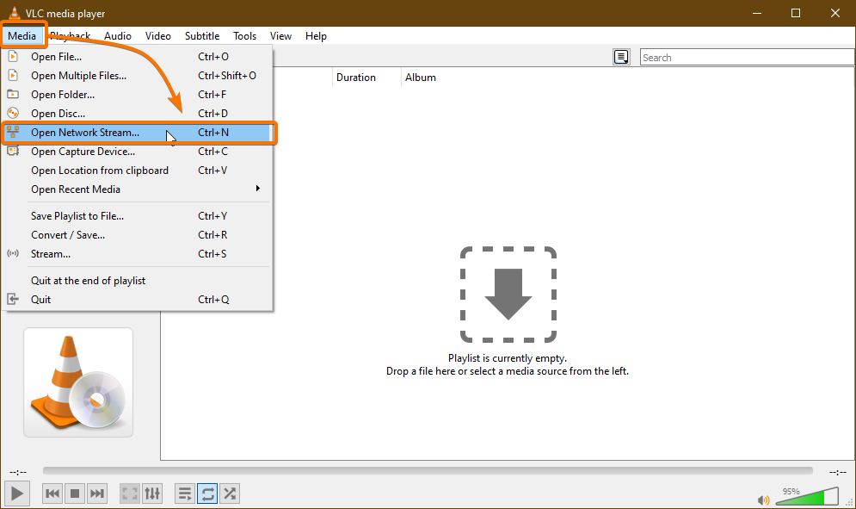856x509 pixels.
Task: Skip to next media track
Action: click(x=97, y=493)
